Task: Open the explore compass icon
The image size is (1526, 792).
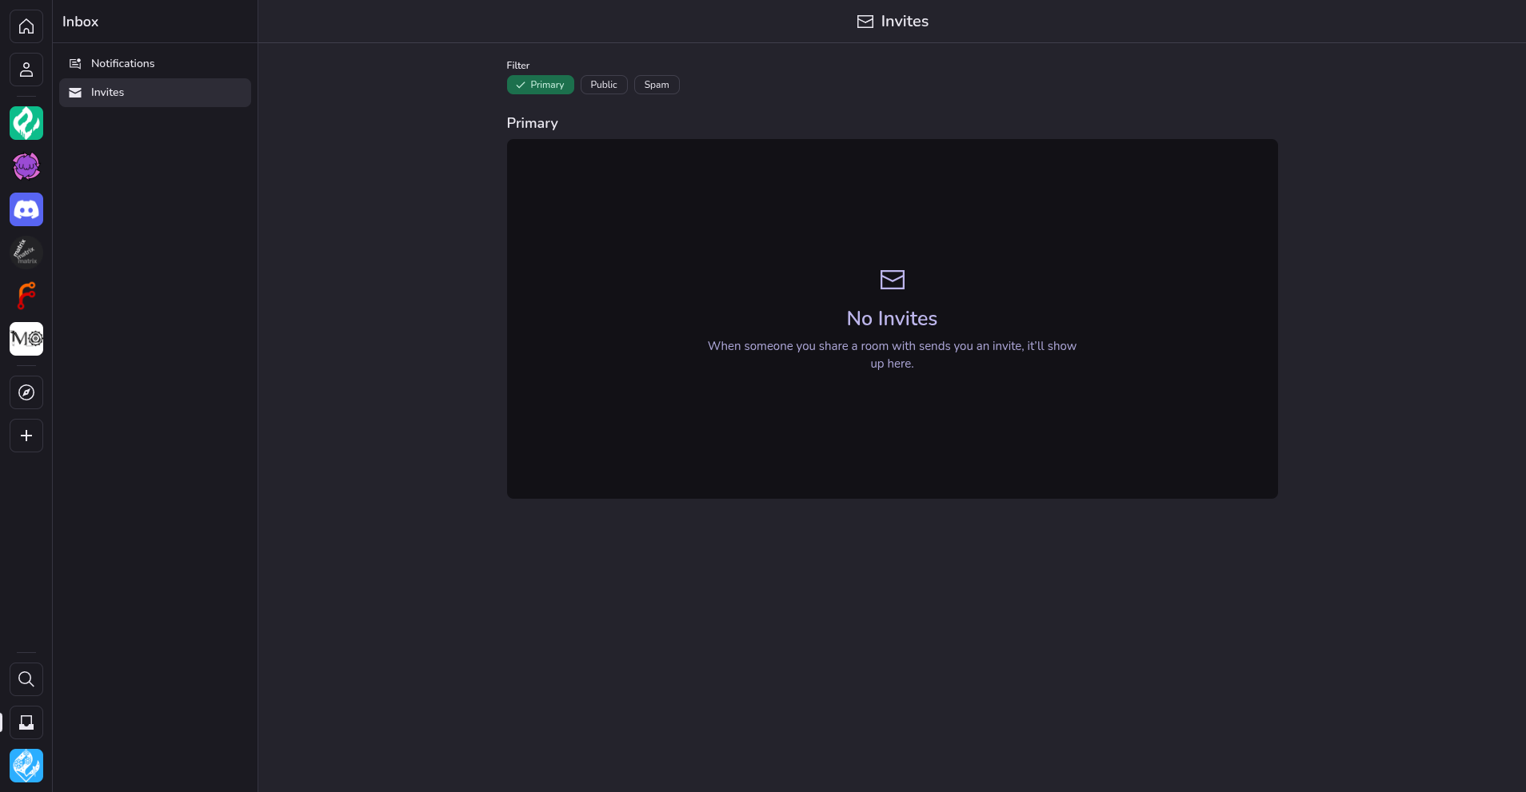Action: (x=26, y=392)
